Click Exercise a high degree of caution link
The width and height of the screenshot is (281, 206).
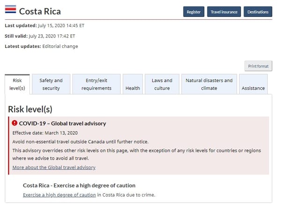[x=59, y=195]
